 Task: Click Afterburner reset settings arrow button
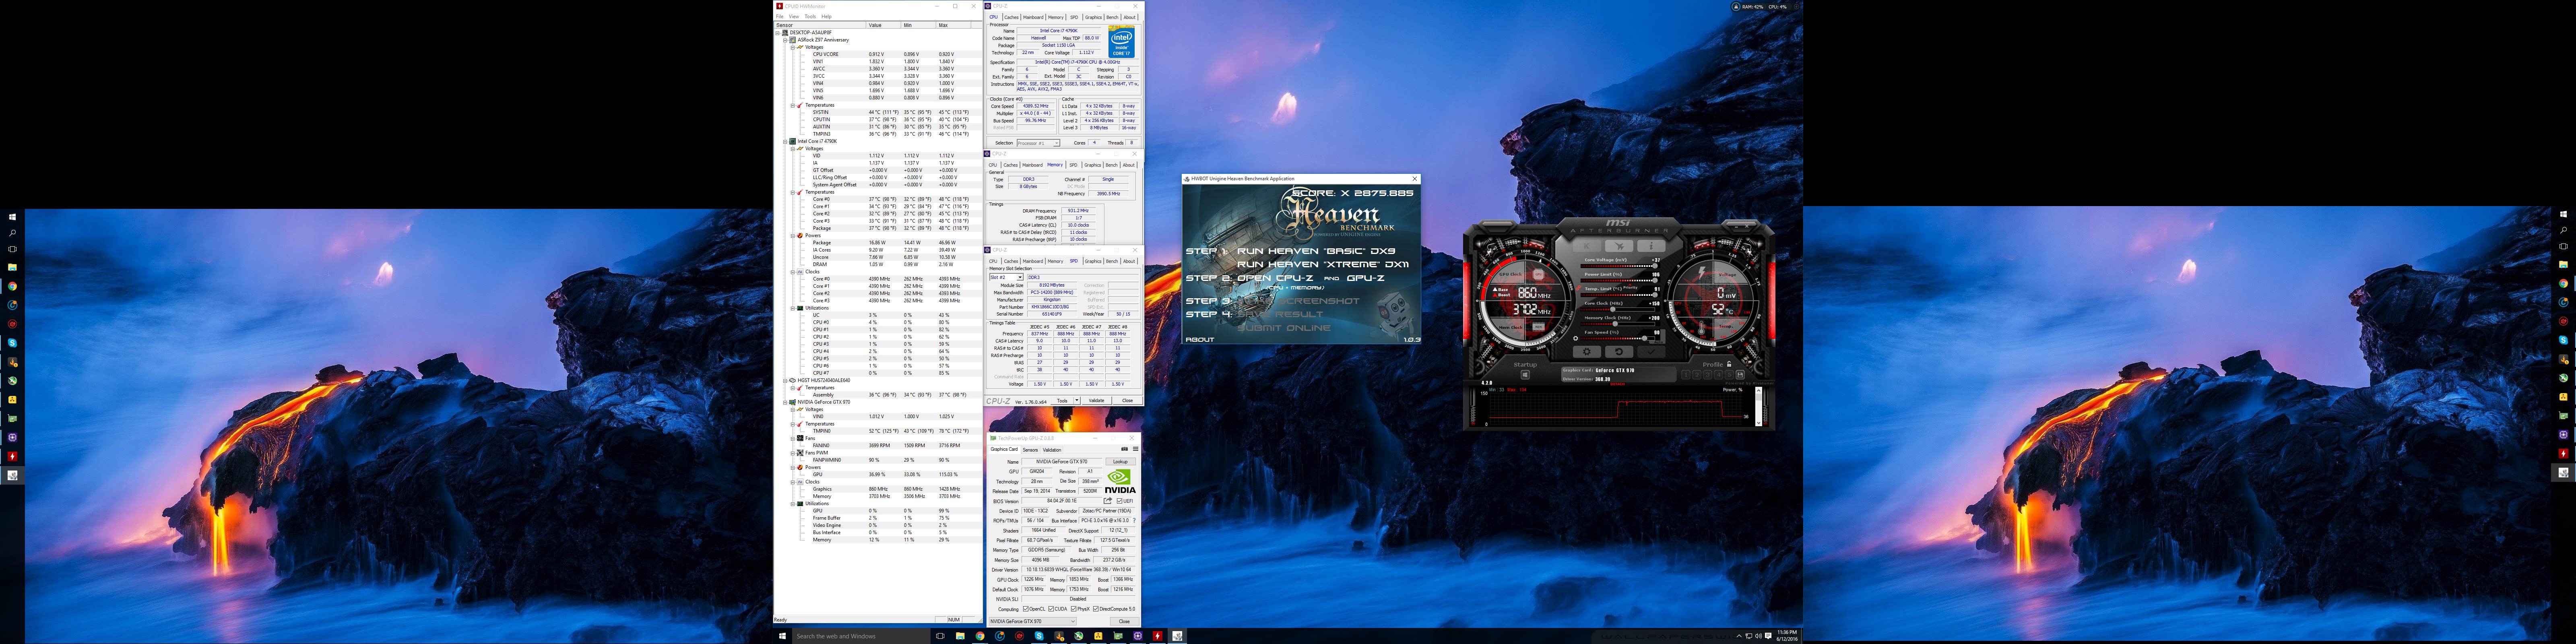[x=1619, y=352]
